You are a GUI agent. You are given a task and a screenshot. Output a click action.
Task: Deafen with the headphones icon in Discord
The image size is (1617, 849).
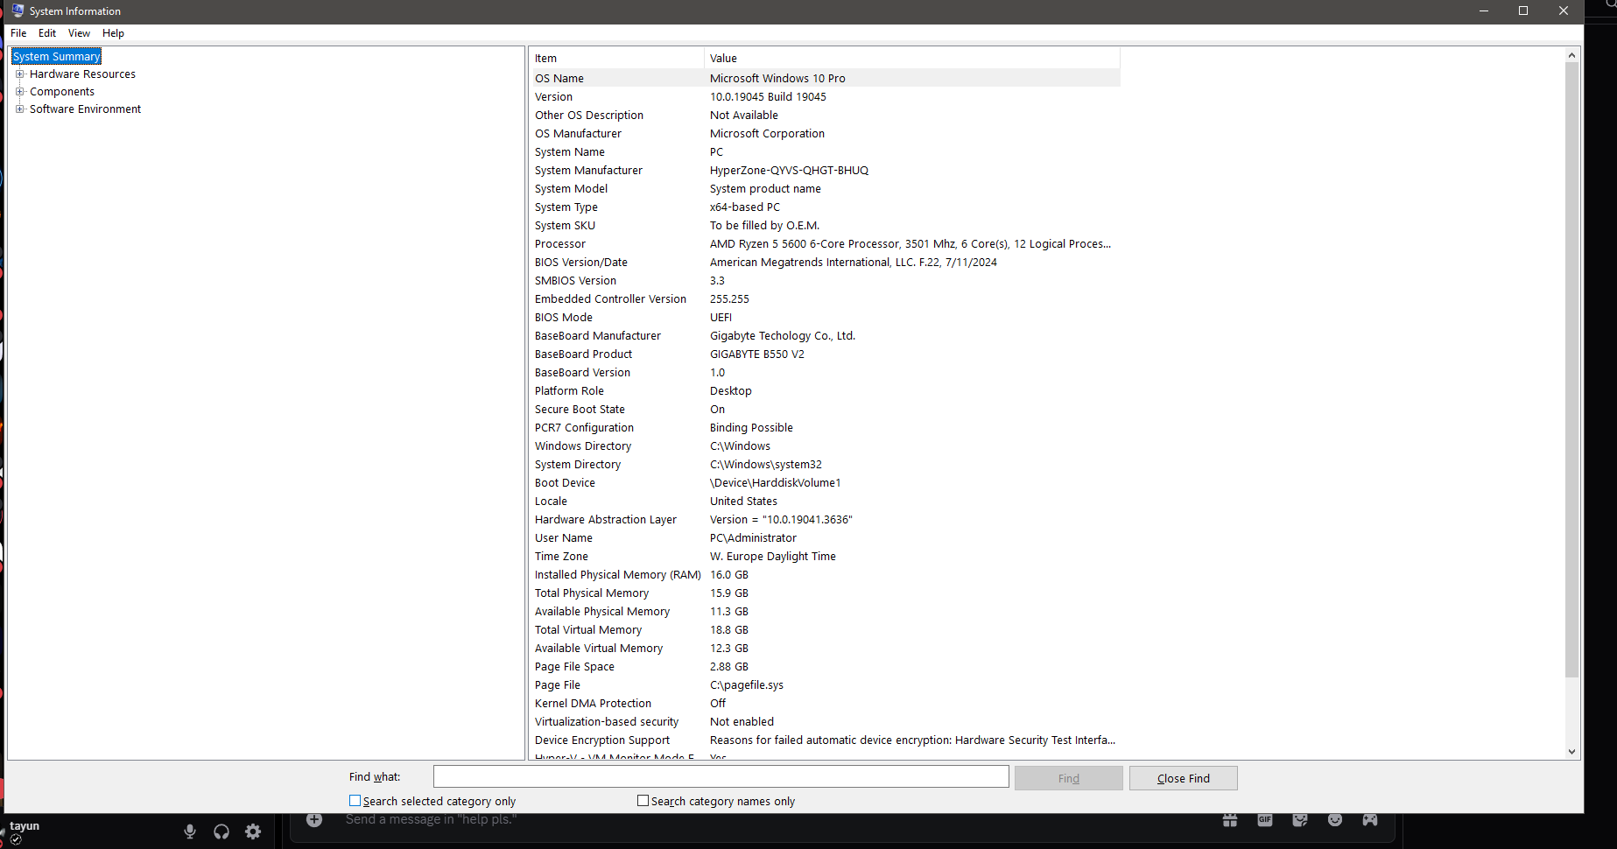[221, 831]
